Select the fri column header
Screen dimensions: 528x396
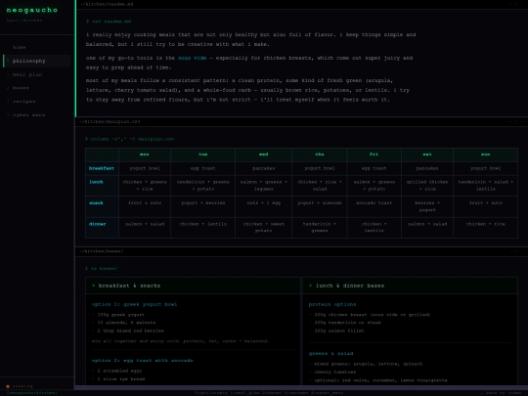tap(374, 154)
